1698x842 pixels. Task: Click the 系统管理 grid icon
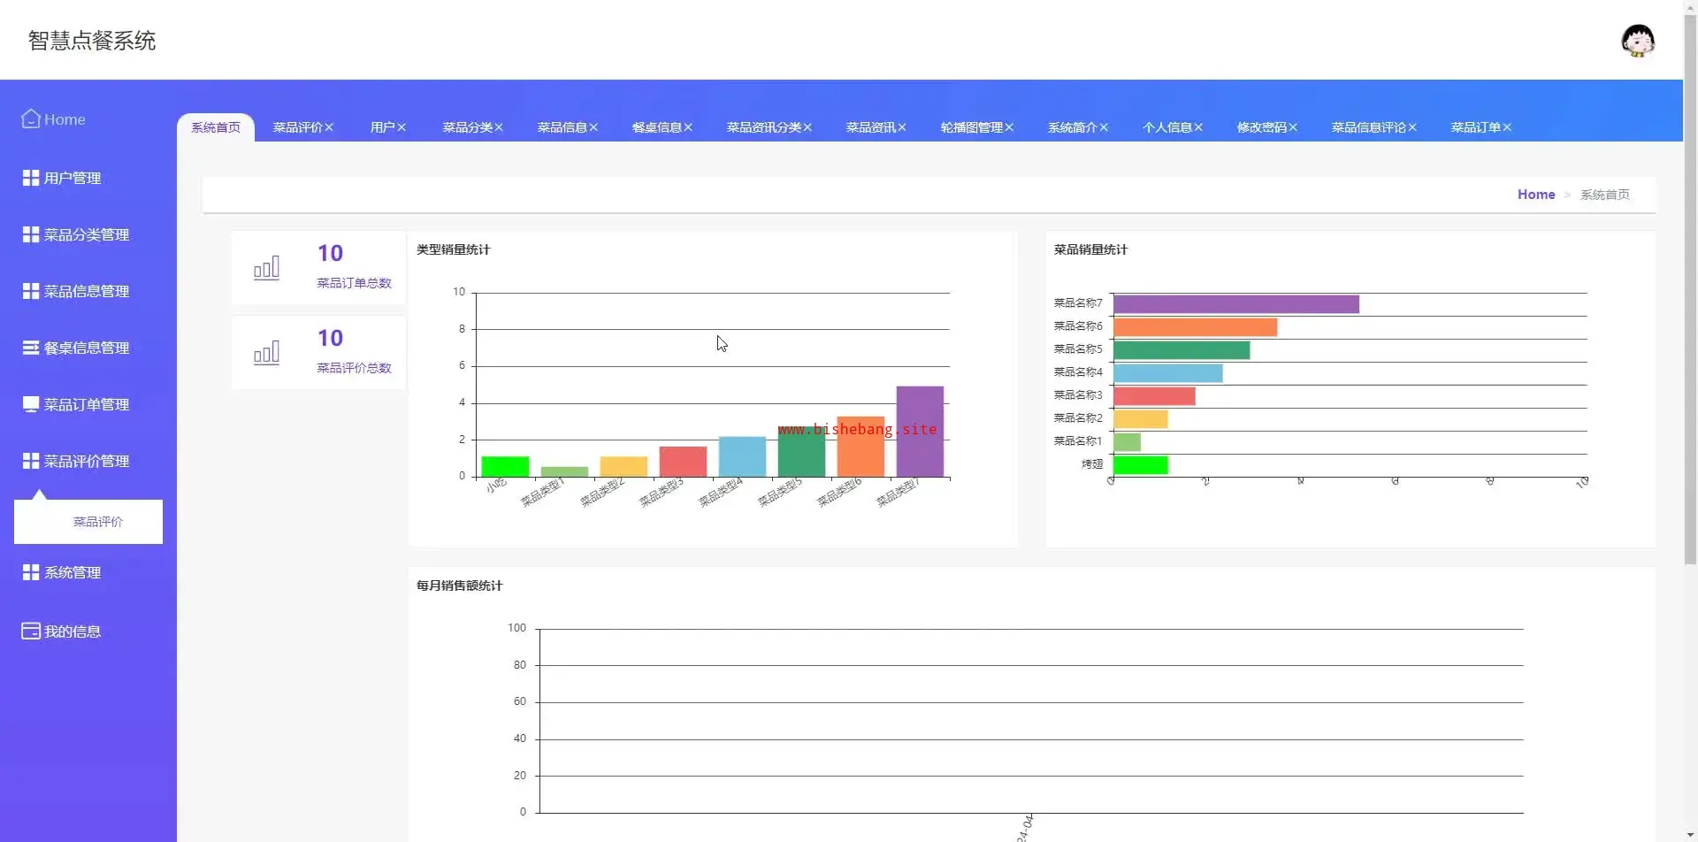point(31,572)
